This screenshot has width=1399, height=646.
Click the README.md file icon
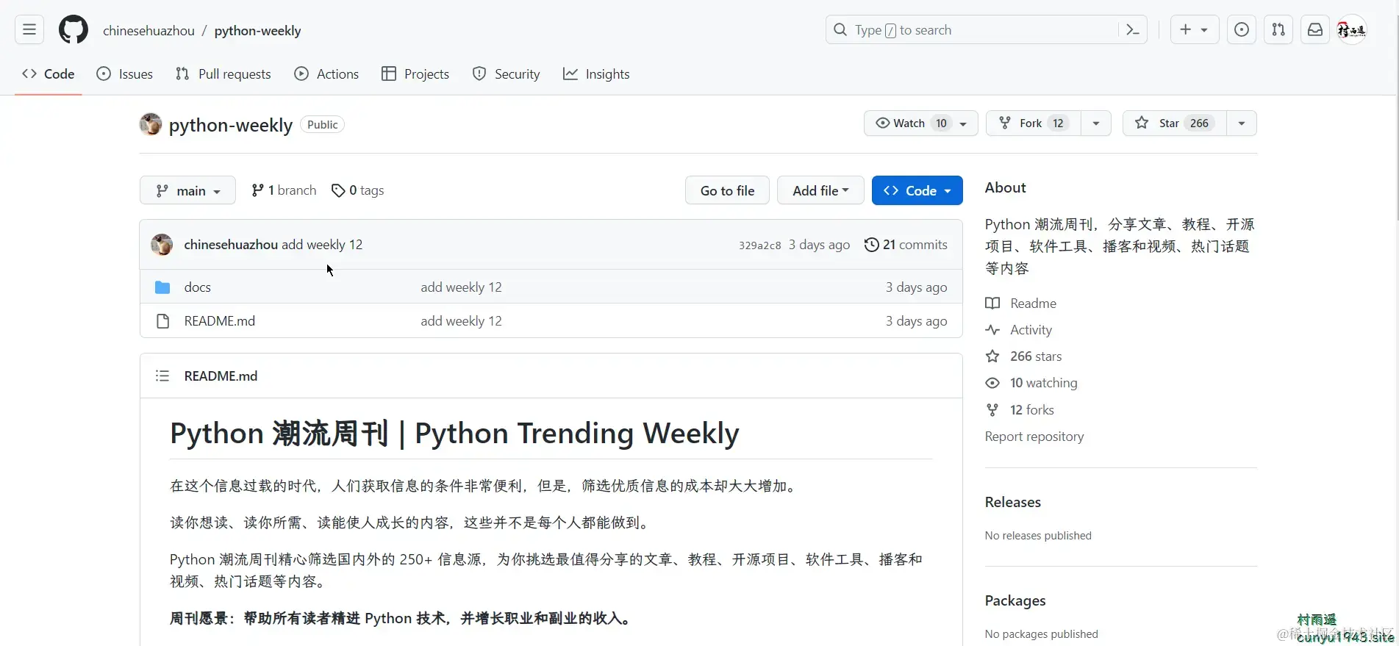(x=162, y=321)
